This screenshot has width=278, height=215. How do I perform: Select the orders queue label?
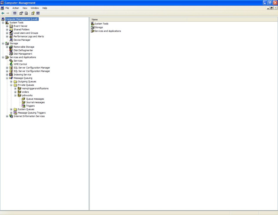pos(25,92)
